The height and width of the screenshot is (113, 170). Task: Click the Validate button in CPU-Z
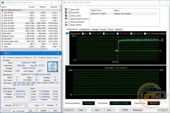pyautogui.click(x=43, y=111)
